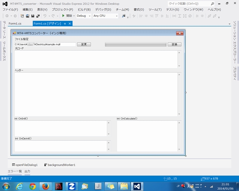
Task: Open the 出力 panel tab
Action: [27, 172]
